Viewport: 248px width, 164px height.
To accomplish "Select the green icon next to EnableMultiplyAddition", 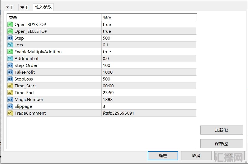I will (x=10, y=52).
